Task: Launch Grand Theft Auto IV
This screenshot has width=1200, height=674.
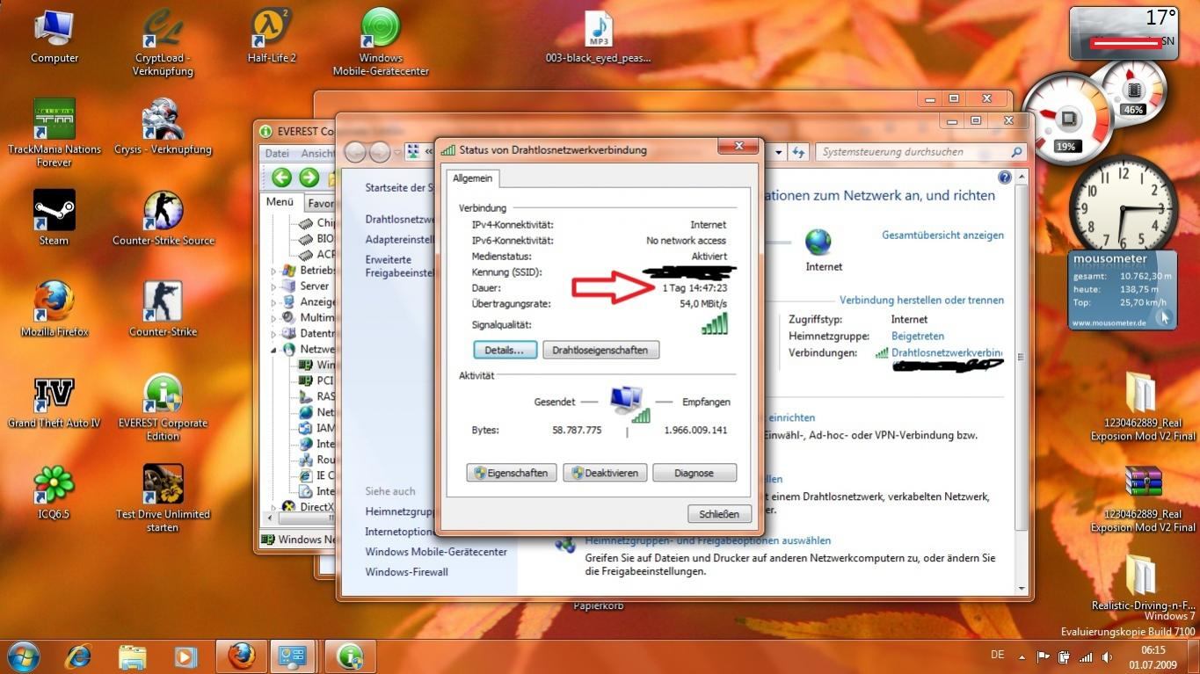Action: [x=55, y=402]
